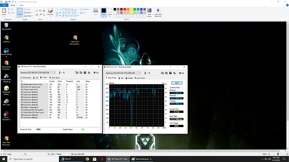
Task: Open the Windows Start menu
Action: 3,159
